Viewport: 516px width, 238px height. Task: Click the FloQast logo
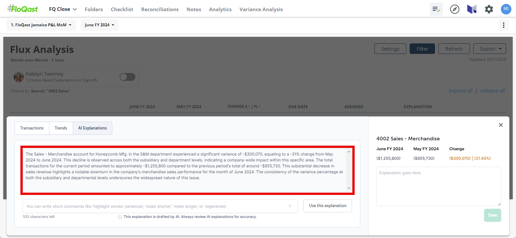(x=23, y=9)
